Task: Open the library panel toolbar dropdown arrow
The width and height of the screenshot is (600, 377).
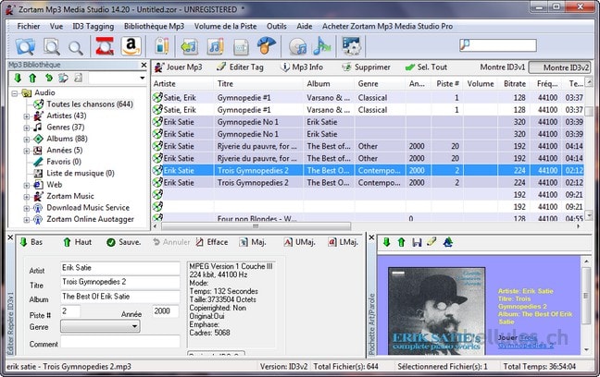Action: (x=142, y=78)
